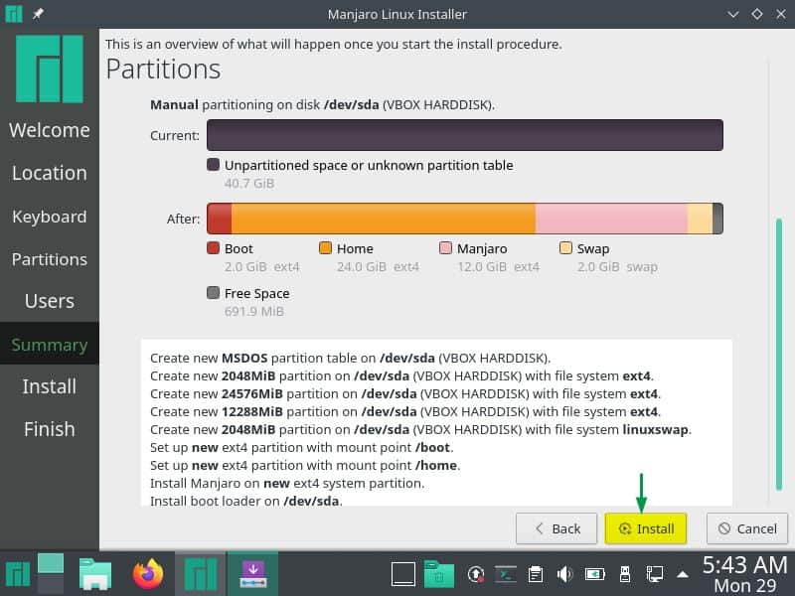This screenshot has width=795, height=596.
Task: Click the Back button
Action: 556,528
